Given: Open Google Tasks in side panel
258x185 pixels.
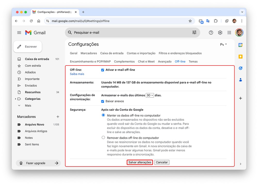Looking at the screenshot, I should click(240, 68).
